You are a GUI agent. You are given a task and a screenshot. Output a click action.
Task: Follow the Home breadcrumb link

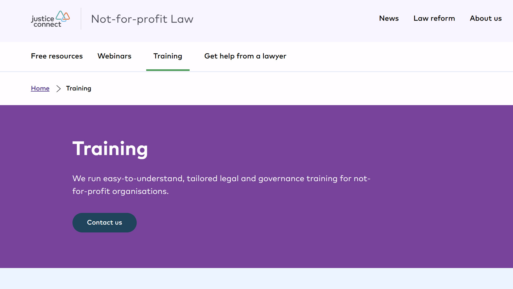40,88
